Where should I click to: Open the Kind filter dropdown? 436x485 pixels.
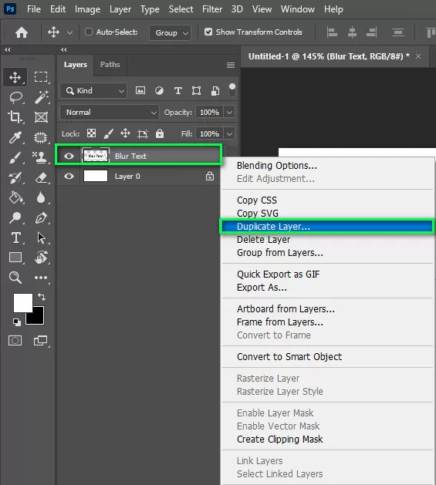tap(93, 91)
